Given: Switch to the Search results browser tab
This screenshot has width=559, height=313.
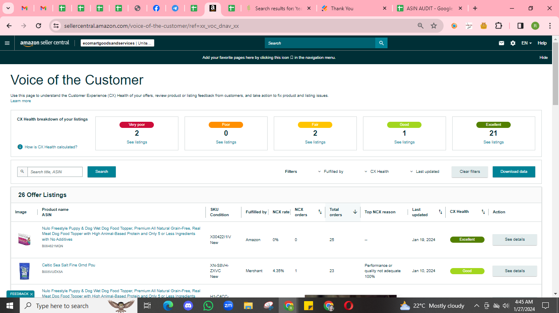Looking at the screenshot, I should tap(279, 8).
